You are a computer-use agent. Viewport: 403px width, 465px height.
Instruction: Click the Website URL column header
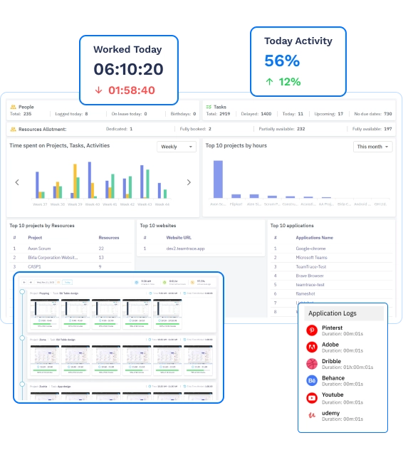[179, 238]
